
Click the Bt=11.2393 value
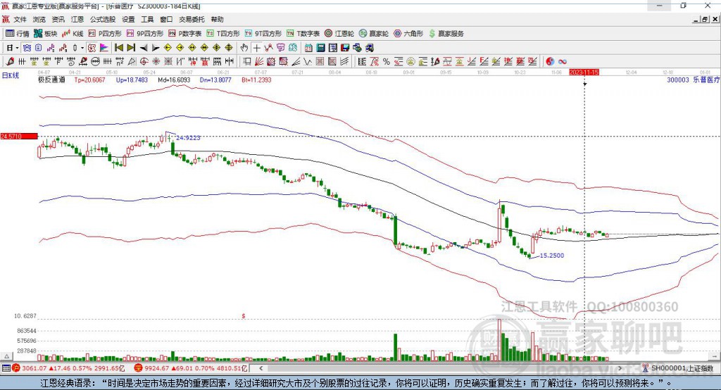click(x=256, y=80)
